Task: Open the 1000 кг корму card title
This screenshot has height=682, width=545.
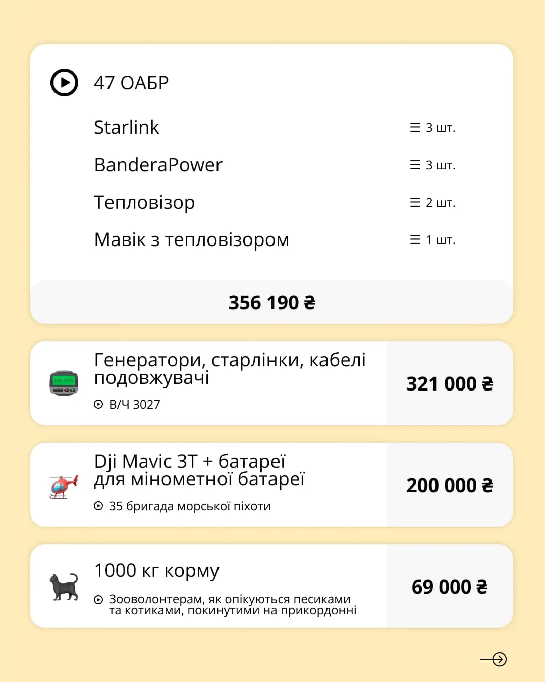Action: pos(157,570)
